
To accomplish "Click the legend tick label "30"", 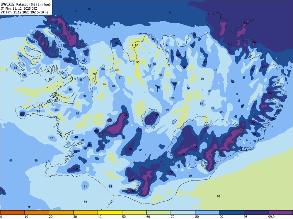I will coord(75,217).
